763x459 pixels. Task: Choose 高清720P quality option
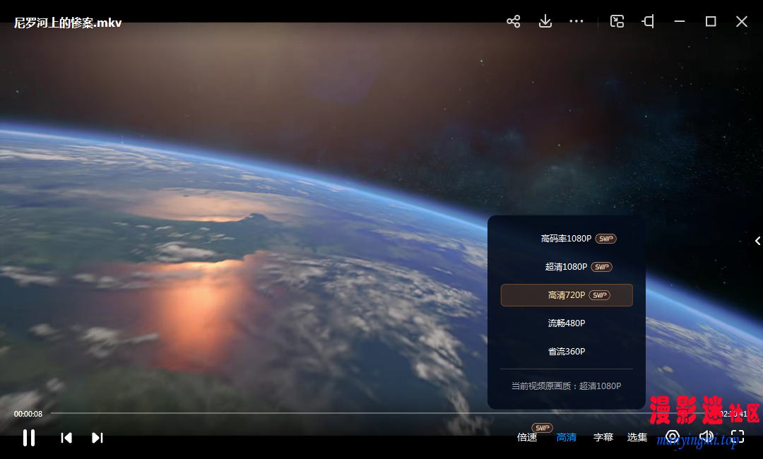pos(567,295)
